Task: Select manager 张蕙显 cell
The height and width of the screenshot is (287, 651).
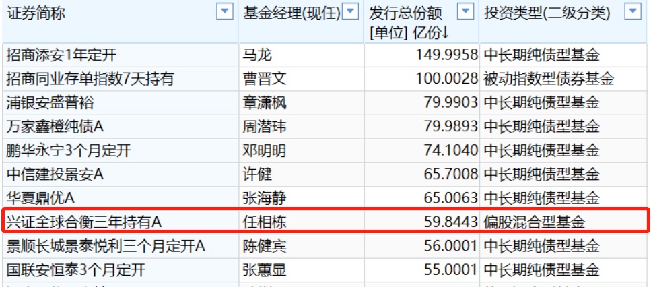Action: (265, 270)
